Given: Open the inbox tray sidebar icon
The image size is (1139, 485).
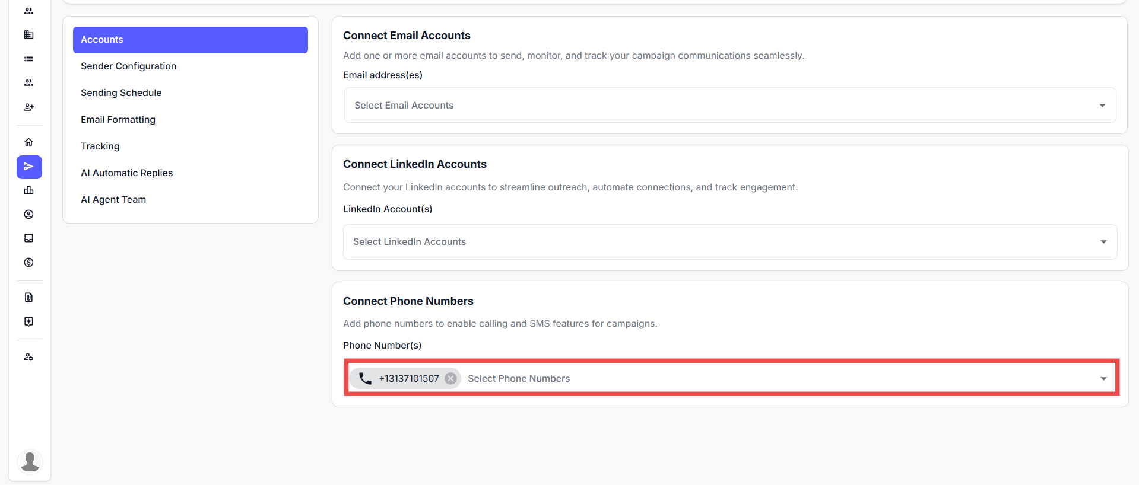Looking at the screenshot, I should [28, 238].
